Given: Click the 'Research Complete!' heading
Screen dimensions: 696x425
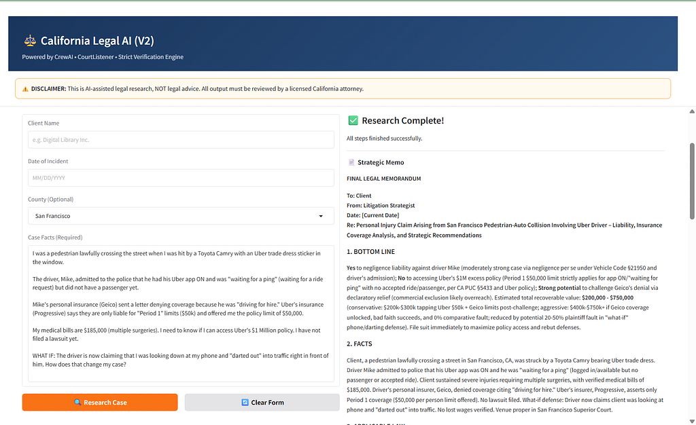Looking at the screenshot, I should (402, 121).
